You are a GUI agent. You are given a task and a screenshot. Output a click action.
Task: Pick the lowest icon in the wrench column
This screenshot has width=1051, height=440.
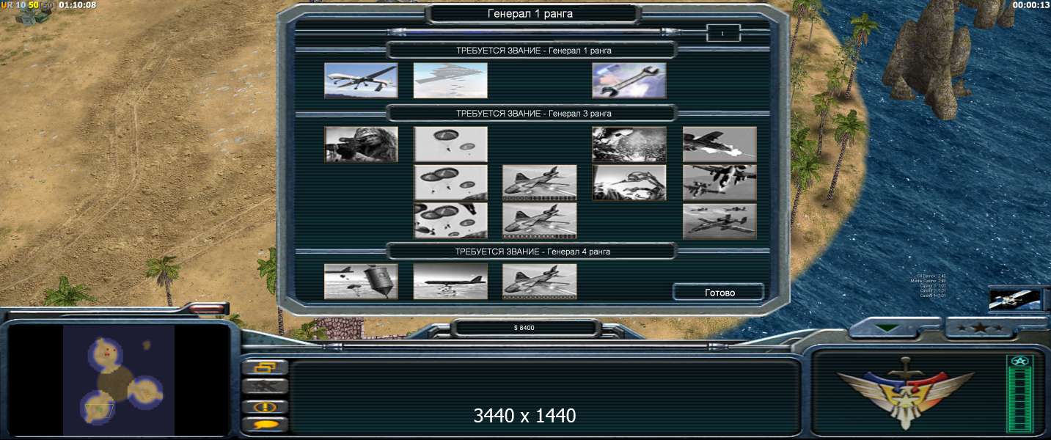pos(629,183)
